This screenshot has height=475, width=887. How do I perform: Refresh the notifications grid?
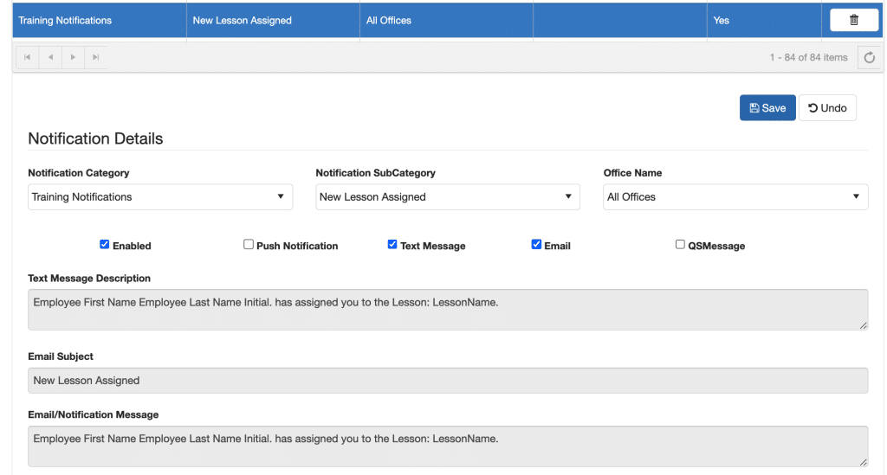click(x=870, y=58)
